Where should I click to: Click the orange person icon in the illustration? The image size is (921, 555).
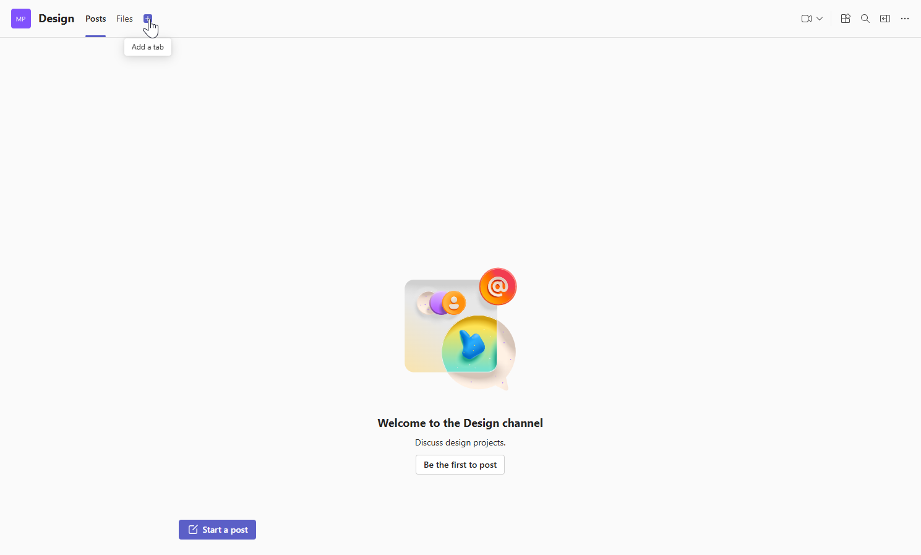pyautogui.click(x=454, y=303)
